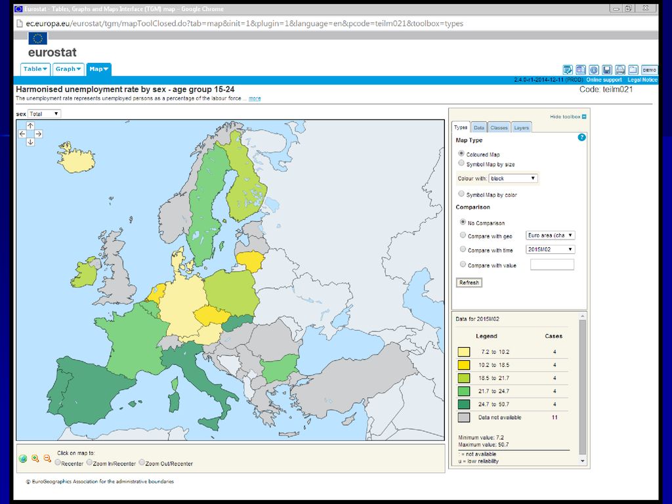
Task: Click the 7.2 to 10.2 legend swatch
Action: click(464, 352)
